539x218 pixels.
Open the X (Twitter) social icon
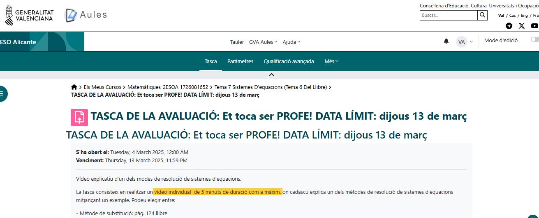[522, 26]
